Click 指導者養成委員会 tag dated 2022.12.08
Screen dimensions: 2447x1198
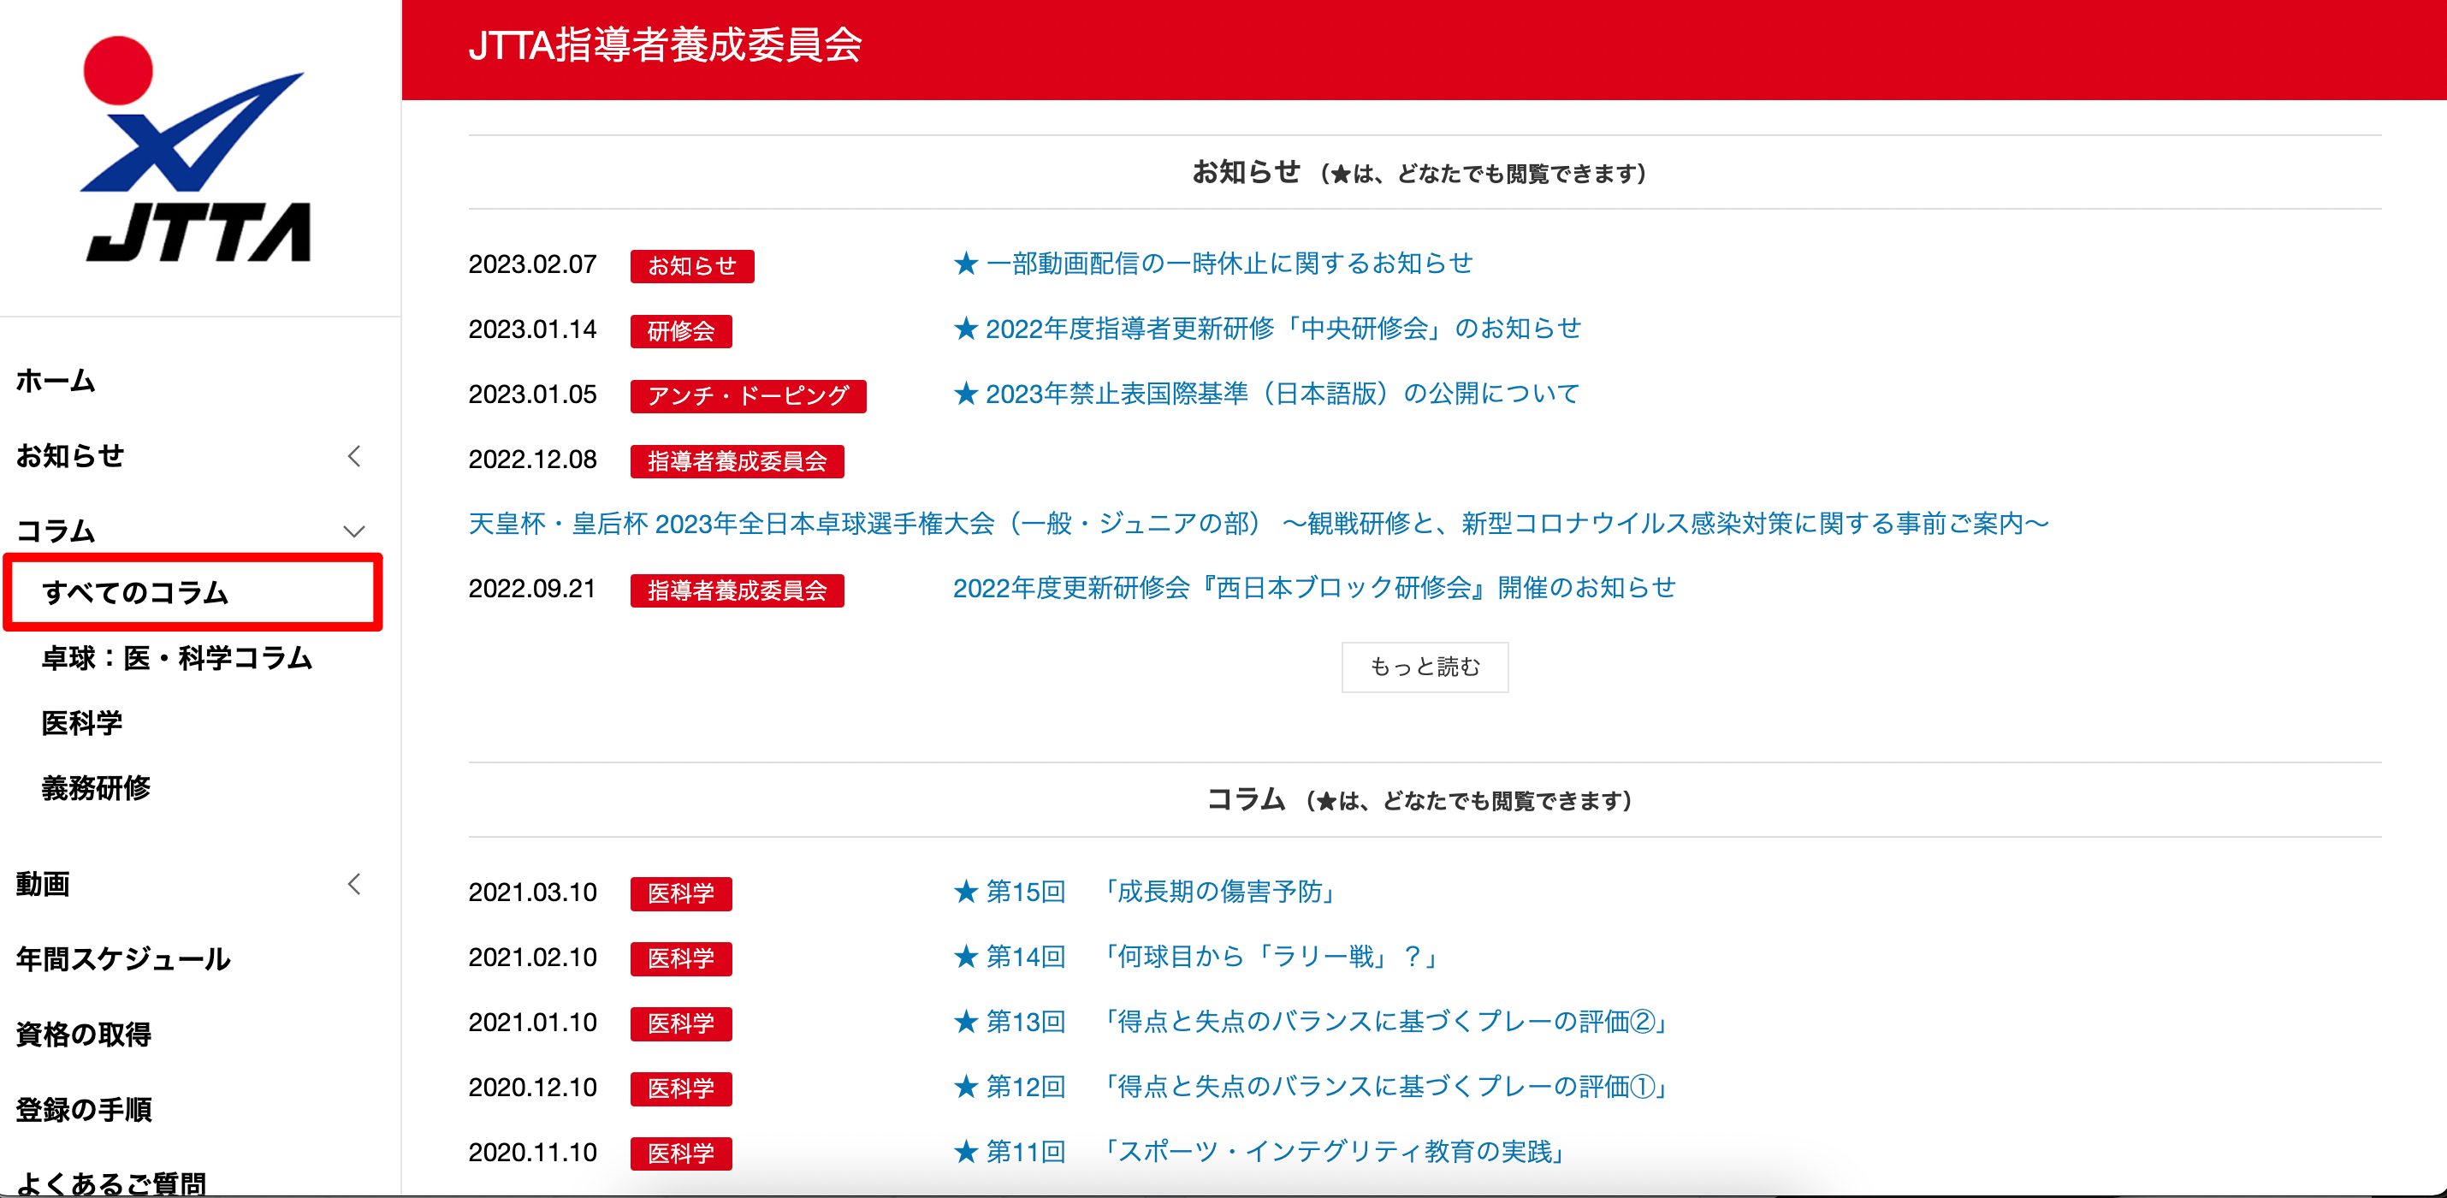pos(738,460)
